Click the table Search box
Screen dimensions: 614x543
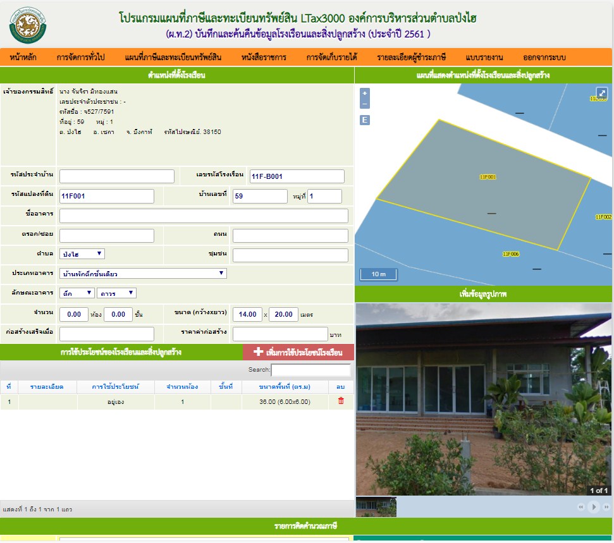[x=310, y=370]
